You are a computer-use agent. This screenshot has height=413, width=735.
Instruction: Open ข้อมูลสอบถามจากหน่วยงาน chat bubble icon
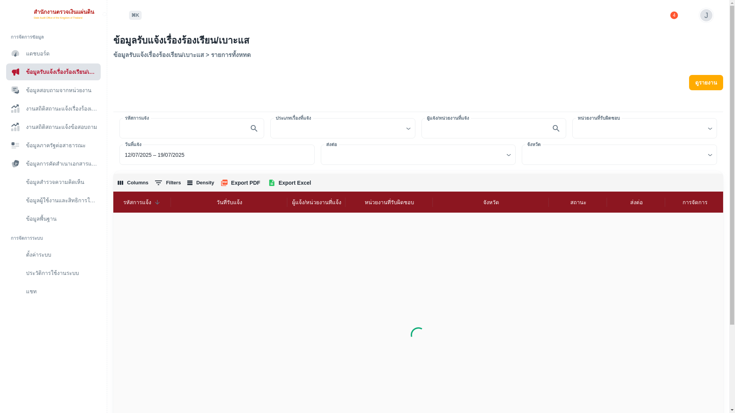click(x=15, y=90)
